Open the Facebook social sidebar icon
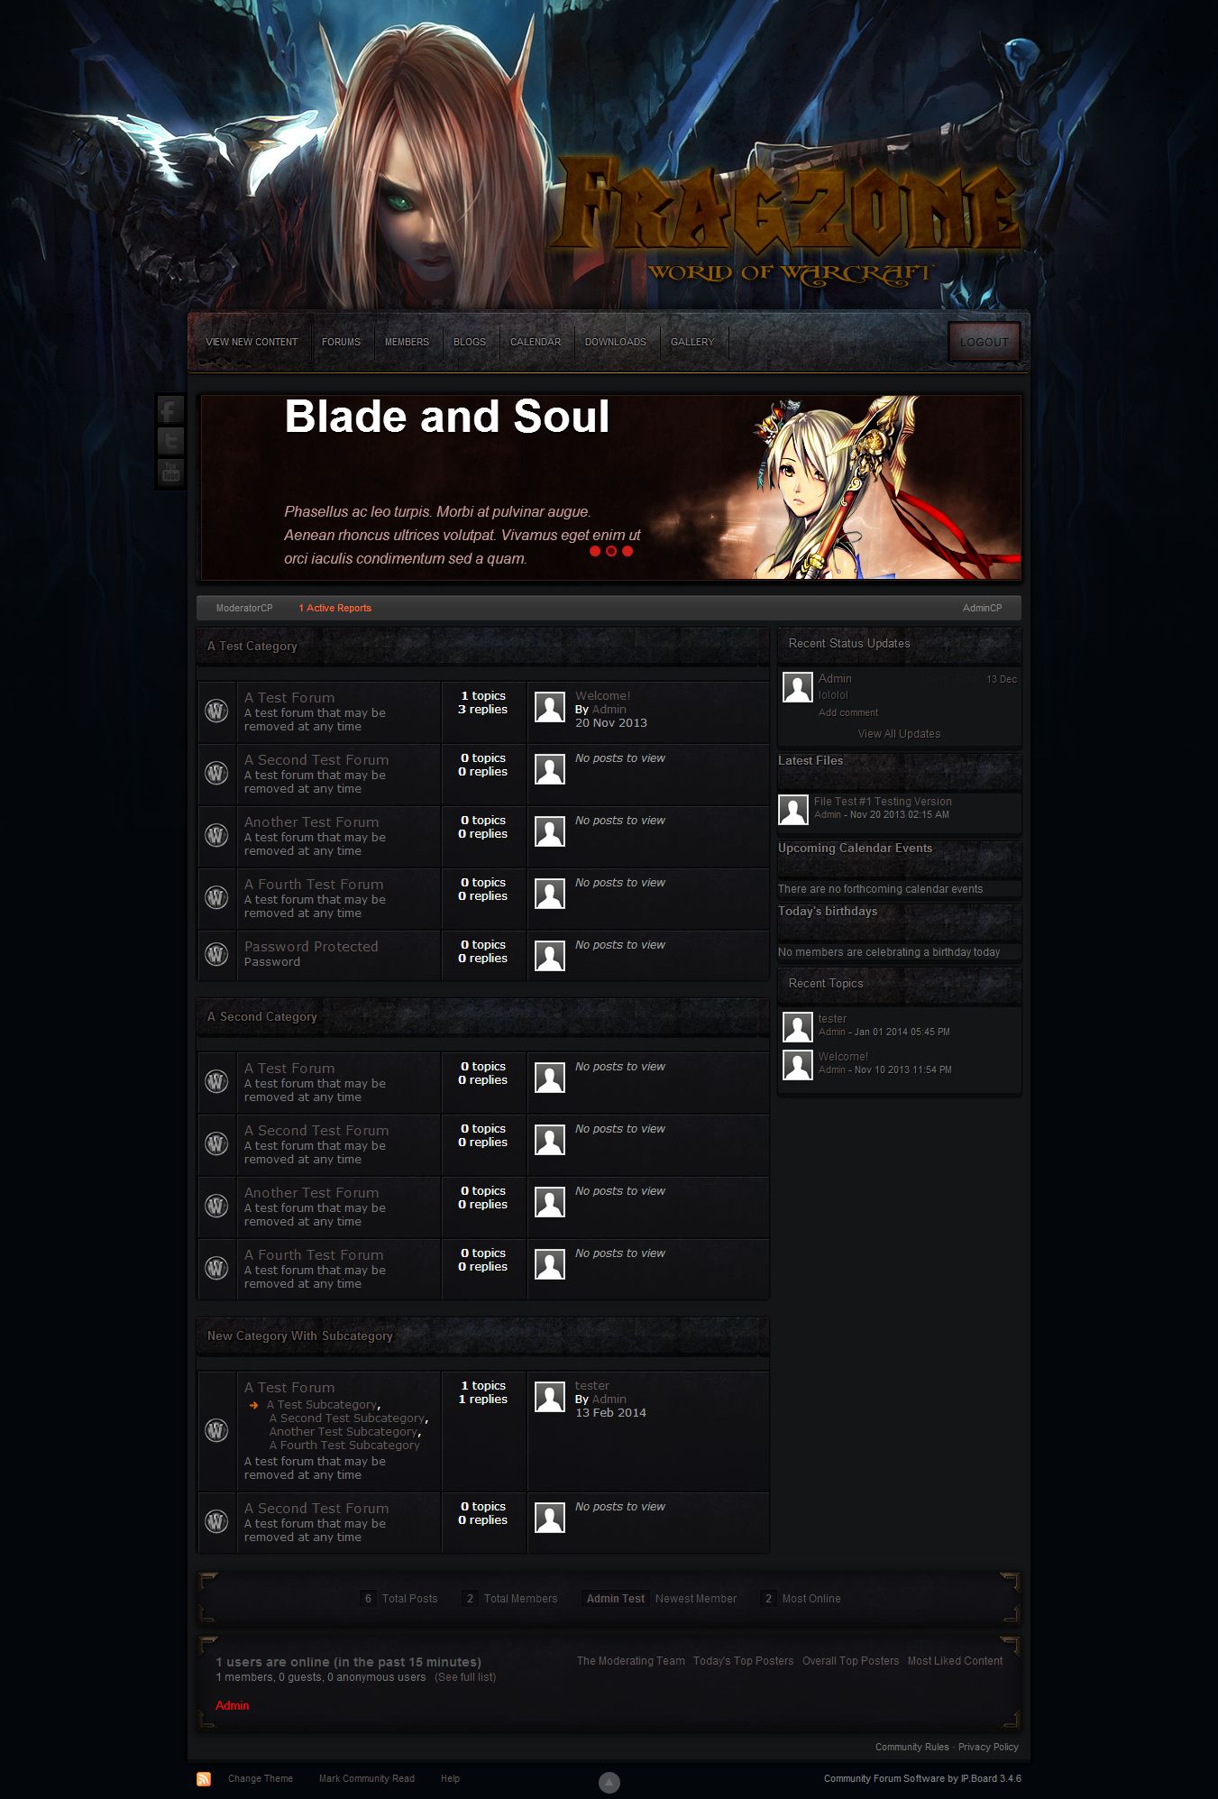Screen dimensions: 1218x1799 tap(170, 410)
